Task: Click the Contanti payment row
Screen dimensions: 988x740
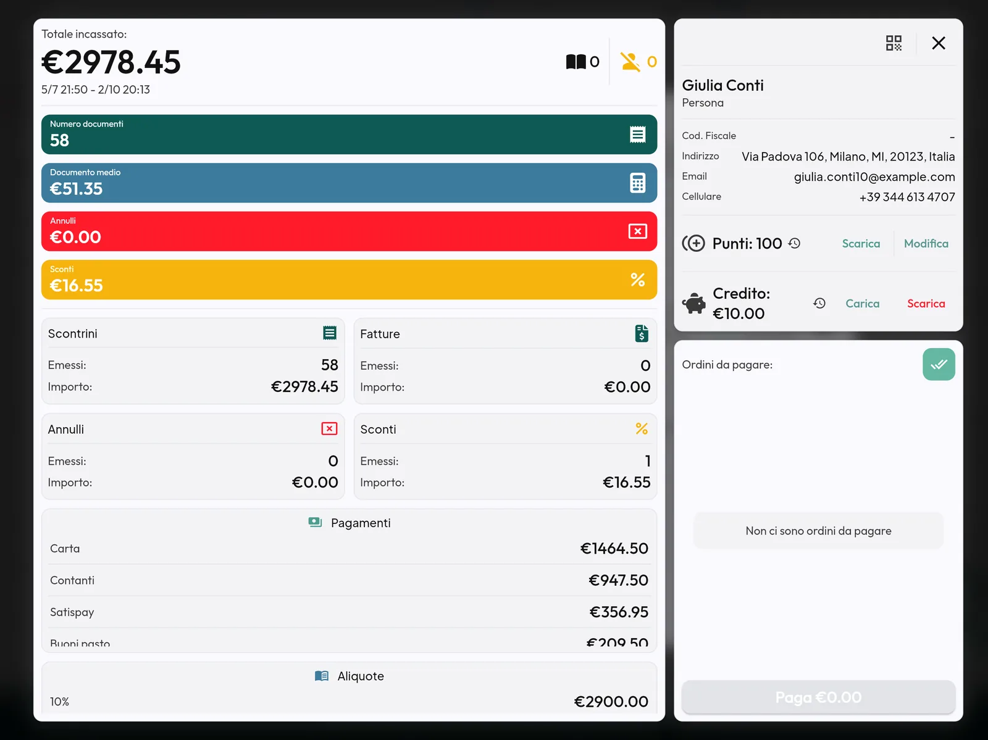Action: pos(350,580)
